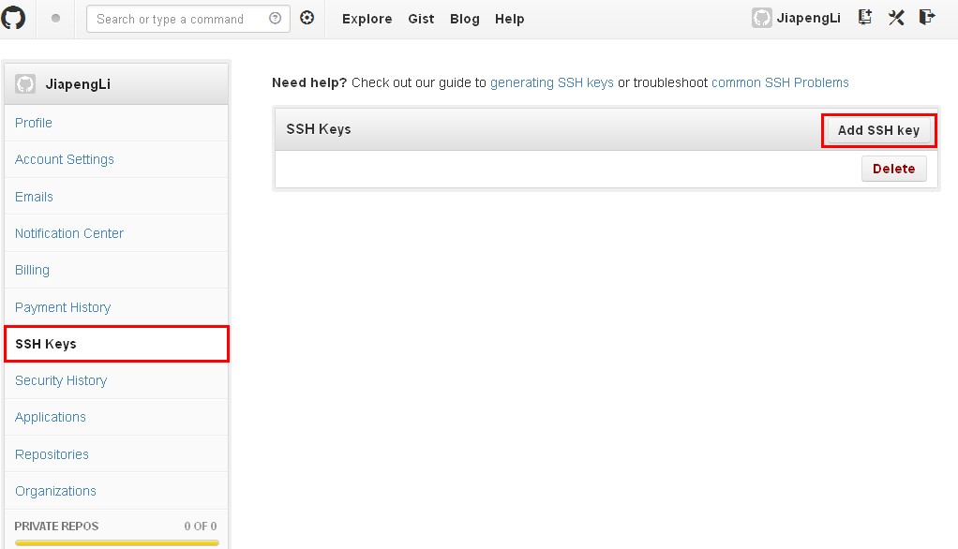The image size is (958, 549).
Task: Focus the Search or type a command field
Action: coord(188,19)
